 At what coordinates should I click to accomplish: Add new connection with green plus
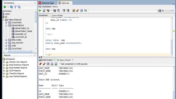pyautogui.click(x=5, y=7)
